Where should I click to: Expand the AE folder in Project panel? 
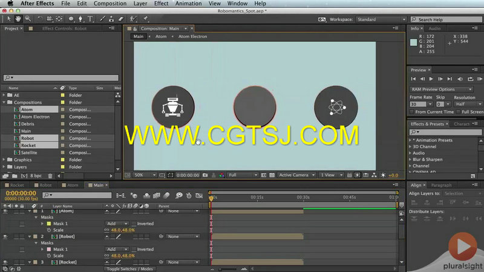coord(4,96)
